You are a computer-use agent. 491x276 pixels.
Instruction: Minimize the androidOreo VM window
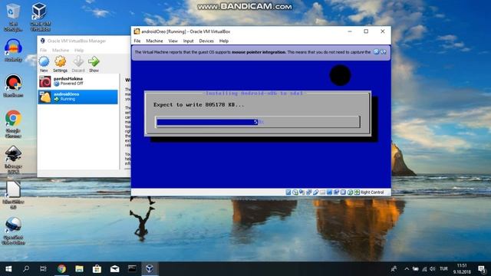click(x=350, y=31)
